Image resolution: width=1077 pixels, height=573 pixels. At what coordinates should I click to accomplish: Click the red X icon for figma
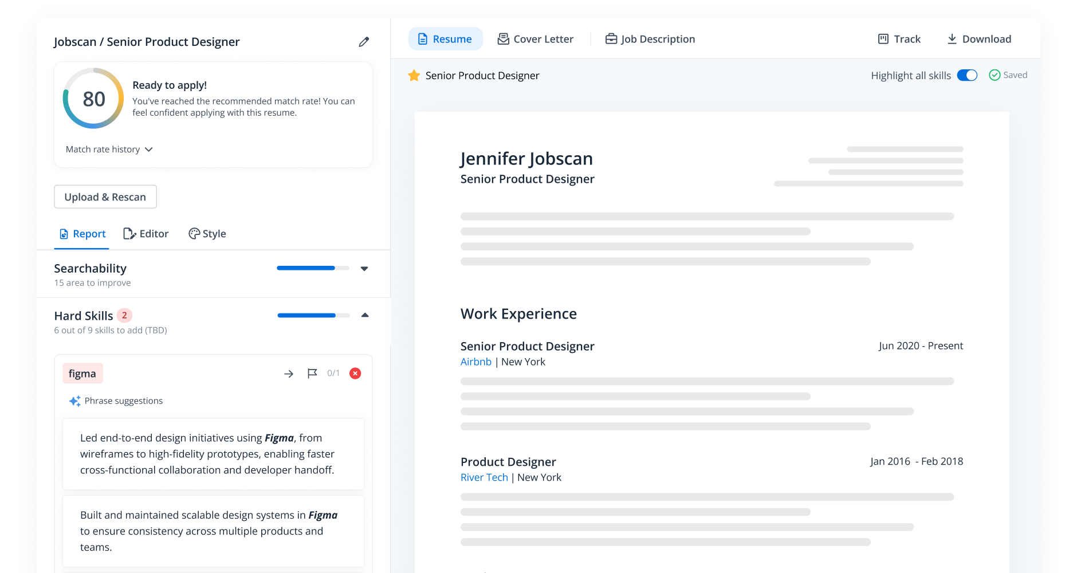point(355,374)
